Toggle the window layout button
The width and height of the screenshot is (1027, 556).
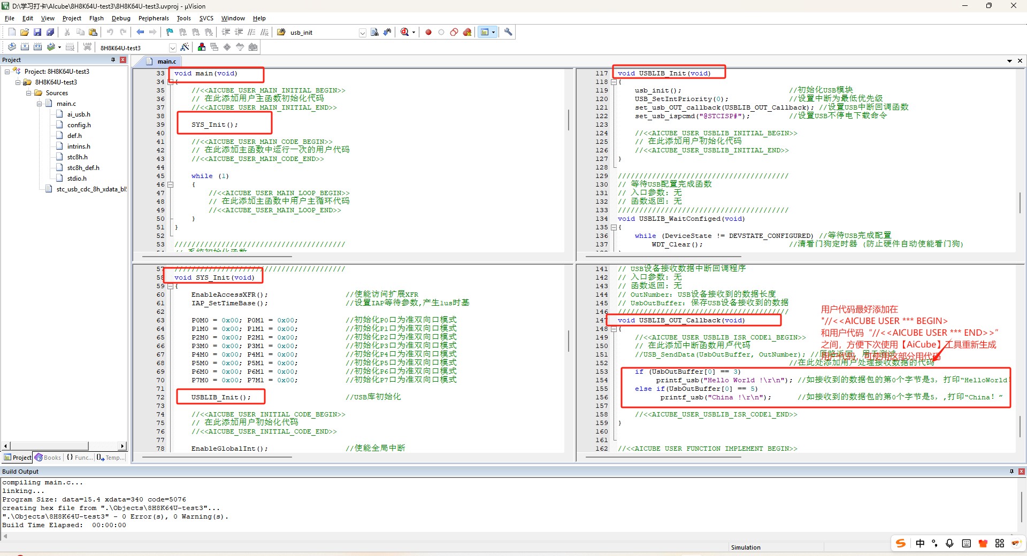point(485,32)
